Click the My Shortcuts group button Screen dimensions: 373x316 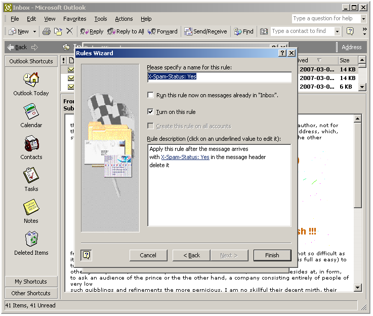coord(31,282)
